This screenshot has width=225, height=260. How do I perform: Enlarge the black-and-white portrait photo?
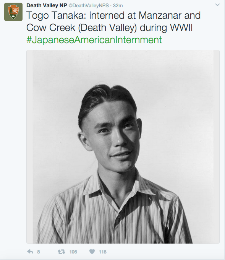(123, 147)
